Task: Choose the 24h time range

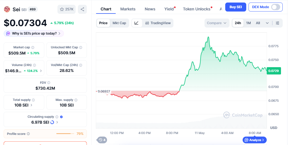Action: (x=238, y=23)
